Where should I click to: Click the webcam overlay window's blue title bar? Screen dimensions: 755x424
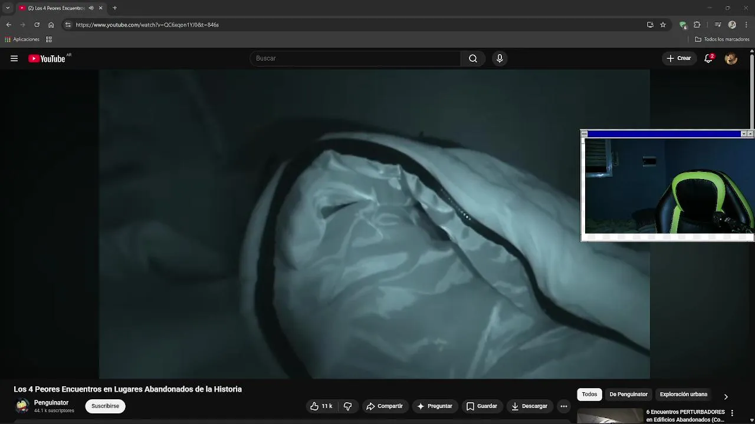(x=664, y=134)
